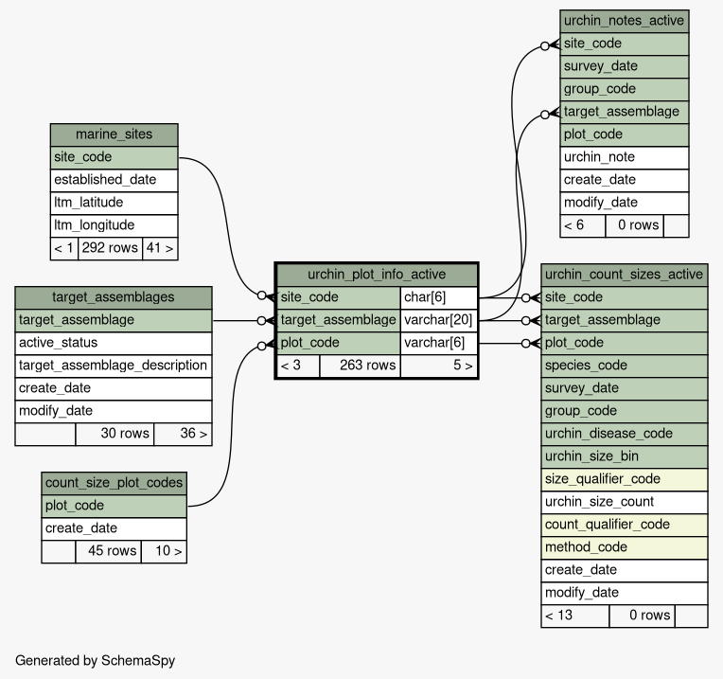Screen dimensions: 723x679
Task: Select site_code in marine_sites table
Action: 114,158
